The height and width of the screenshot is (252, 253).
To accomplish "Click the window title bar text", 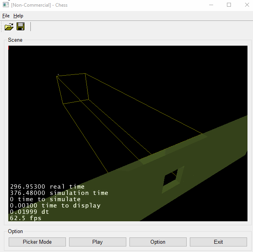I will click(x=39, y=5).
